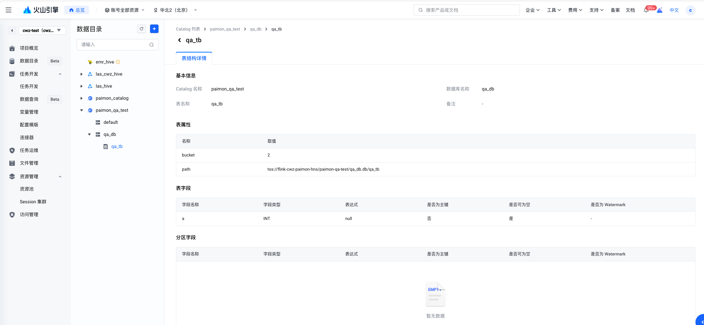The width and height of the screenshot is (704, 325).
Task: Open the notifications bell icon
Action: pos(646,10)
